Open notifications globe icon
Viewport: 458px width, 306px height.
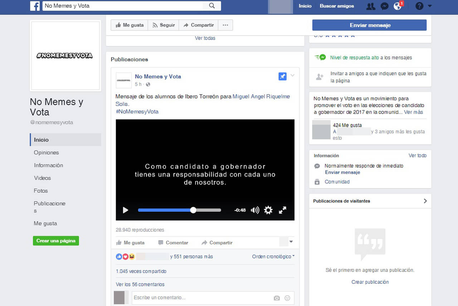tap(397, 6)
